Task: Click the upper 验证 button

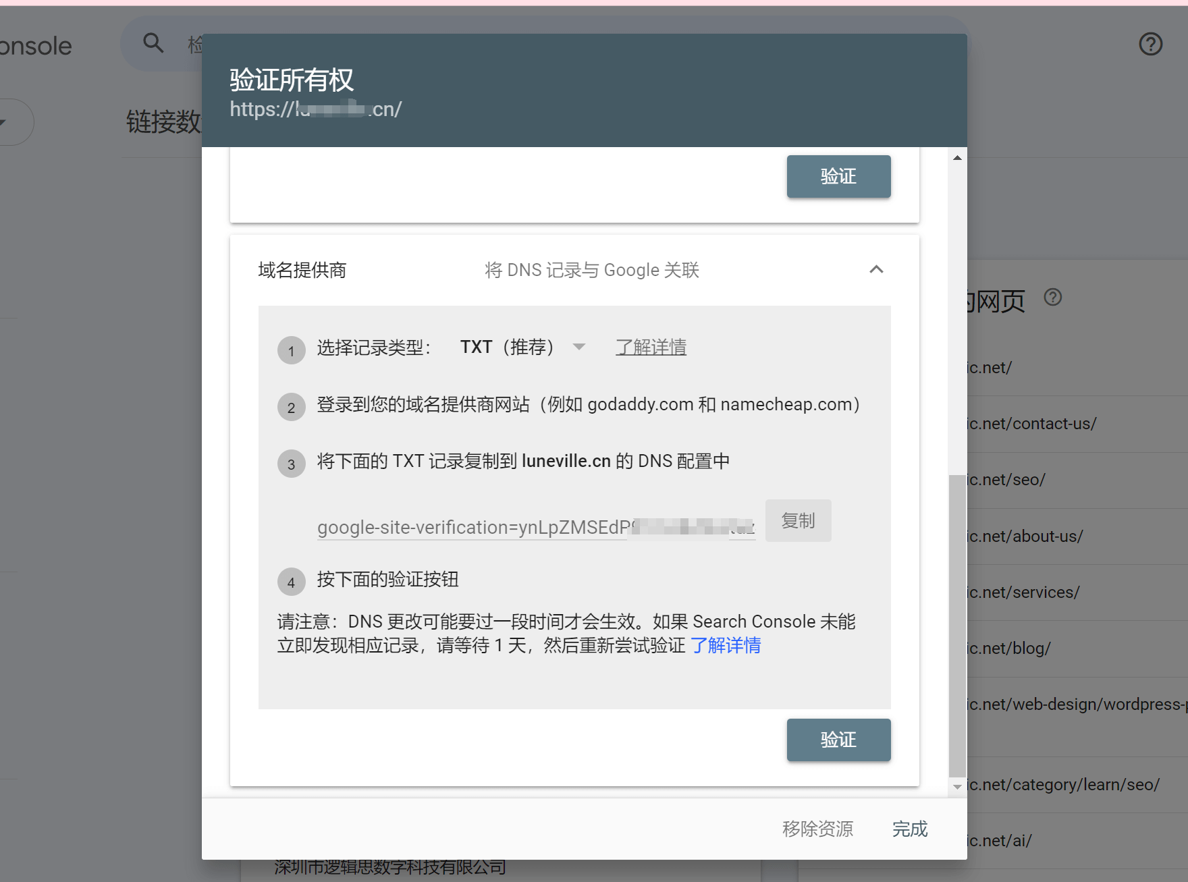Action: (838, 176)
